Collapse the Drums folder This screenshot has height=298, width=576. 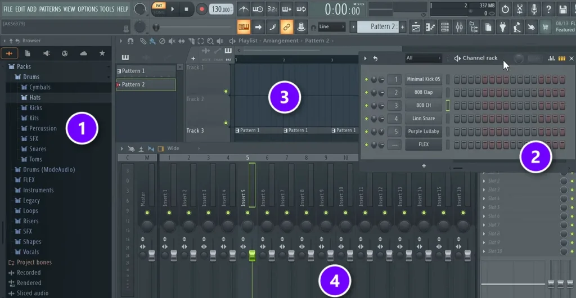(x=31, y=76)
